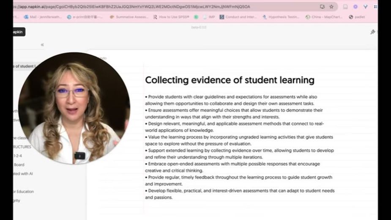Open the How to Use SPSS bookmark
The image size is (391, 220).
click(171, 17)
